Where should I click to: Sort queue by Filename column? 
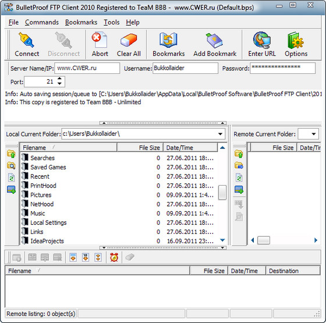pos(98,271)
